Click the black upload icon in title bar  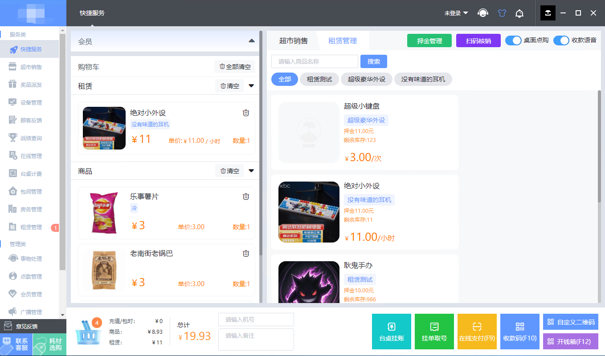pyautogui.click(x=548, y=13)
